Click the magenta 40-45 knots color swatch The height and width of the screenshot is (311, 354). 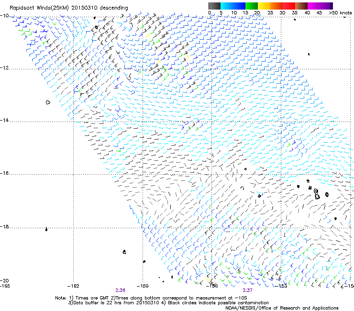[314, 6]
